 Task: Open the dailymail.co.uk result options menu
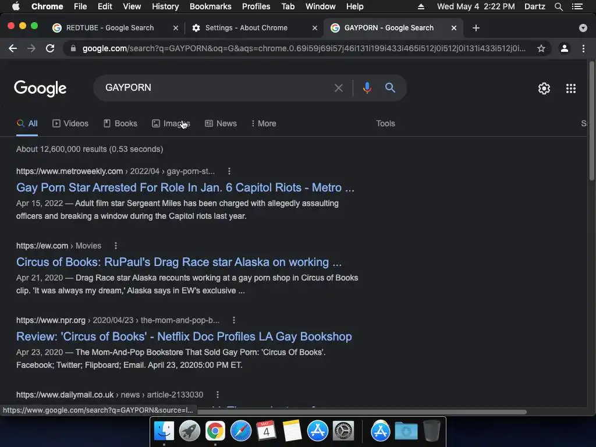coord(218,395)
